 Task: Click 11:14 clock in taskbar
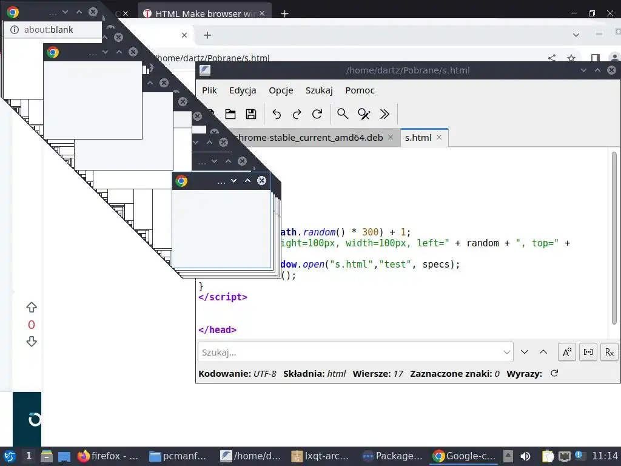click(605, 456)
